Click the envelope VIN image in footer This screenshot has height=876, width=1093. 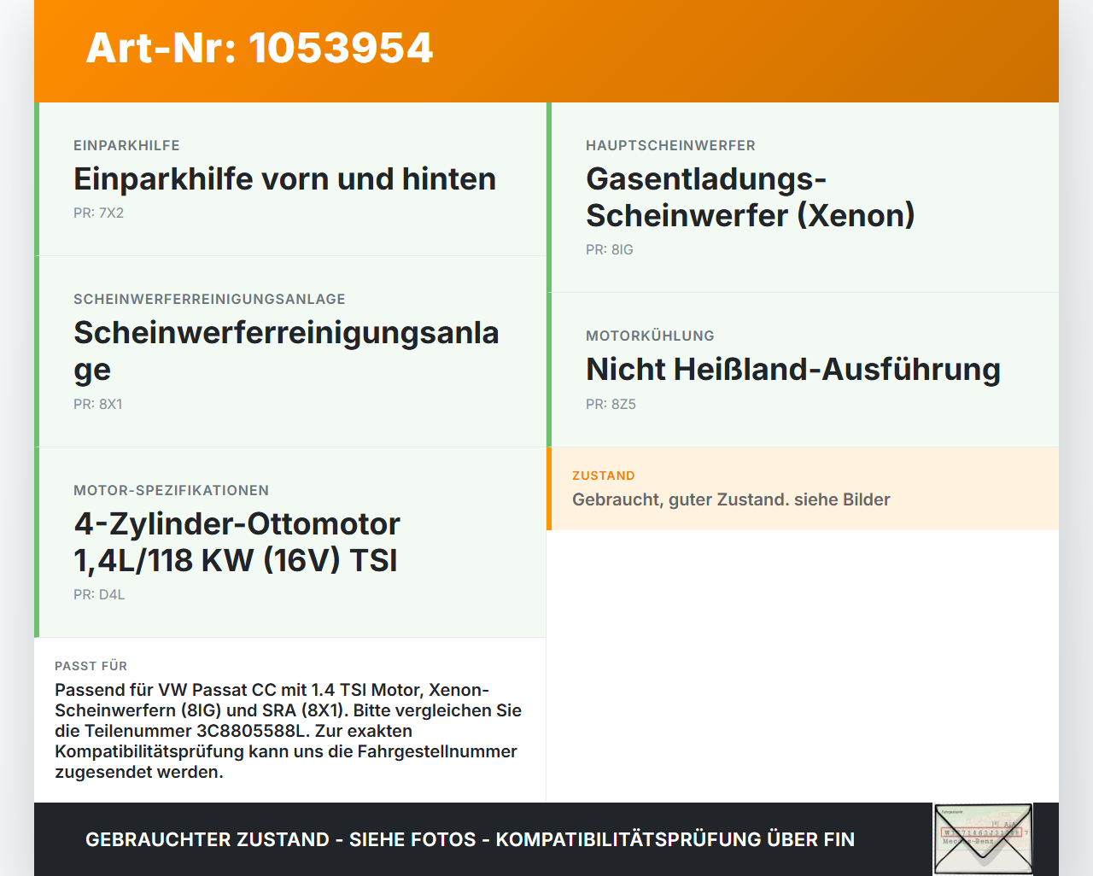[x=983, y=839]
